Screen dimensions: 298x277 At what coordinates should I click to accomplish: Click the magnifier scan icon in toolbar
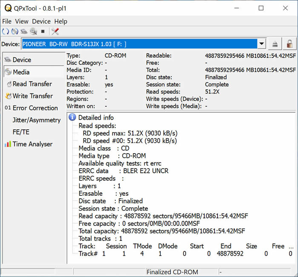(33, 31)
